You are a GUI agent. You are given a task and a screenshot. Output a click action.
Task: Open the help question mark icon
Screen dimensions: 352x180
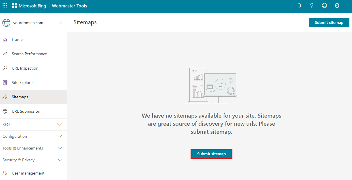(x=312, y=5)
